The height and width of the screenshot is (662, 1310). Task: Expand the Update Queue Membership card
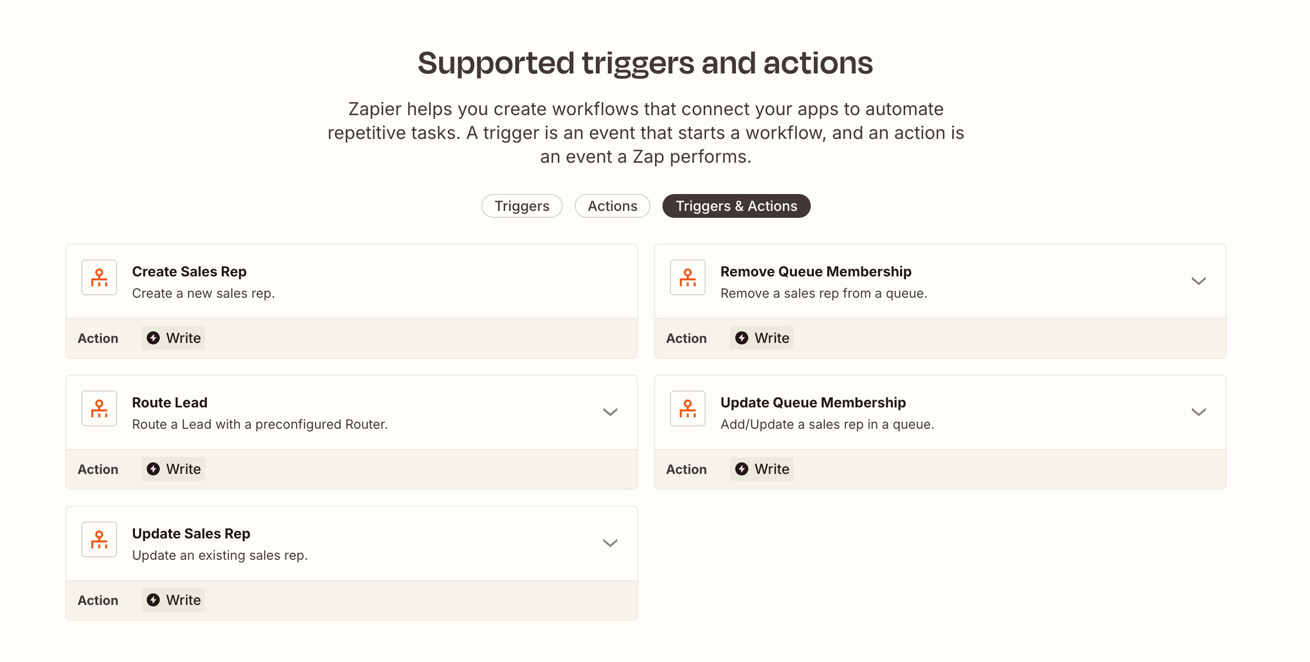[1199, 412]
